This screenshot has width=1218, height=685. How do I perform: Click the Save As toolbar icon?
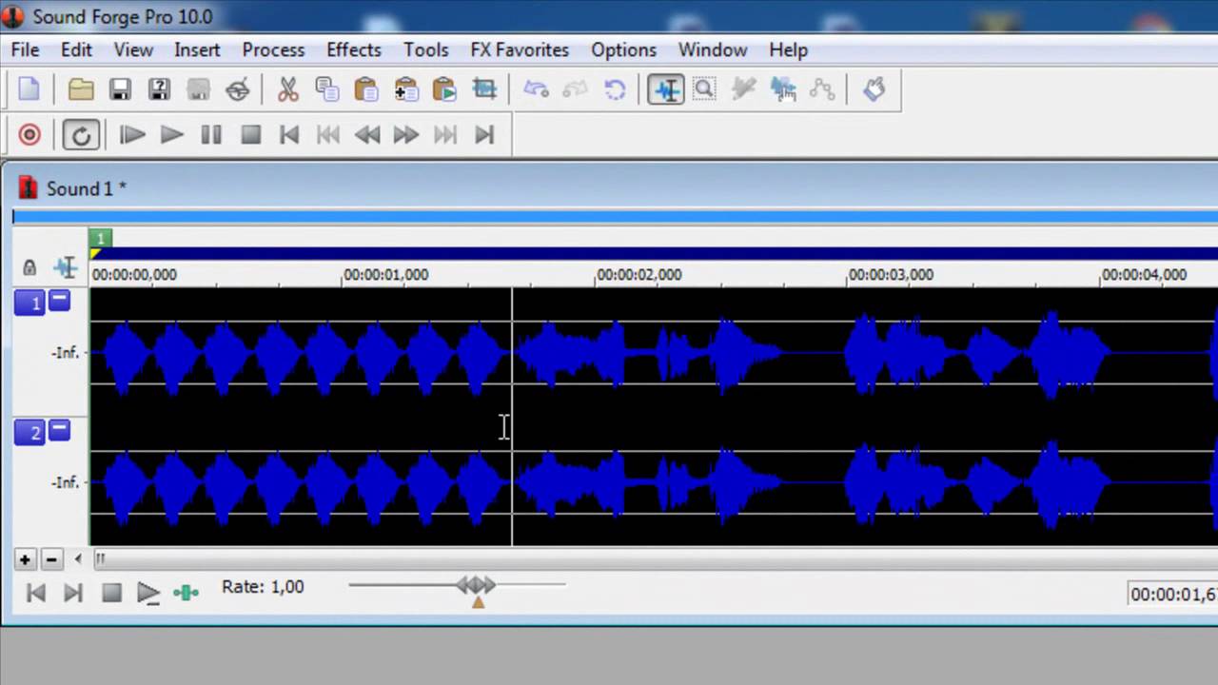pos(159,89)
